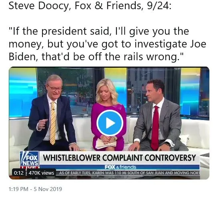Click the Fox & friends label bar
Screen dimensions: 215x197
120,167
